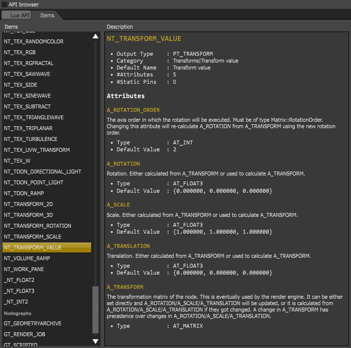The image size is (351, 348).
Task: Click the items list scrollbar thumb
Action: pos(96,310)
